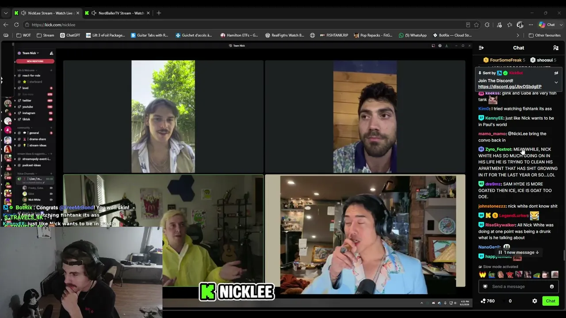
Task: Insert the red creature emote
Action: coord(510,275)
